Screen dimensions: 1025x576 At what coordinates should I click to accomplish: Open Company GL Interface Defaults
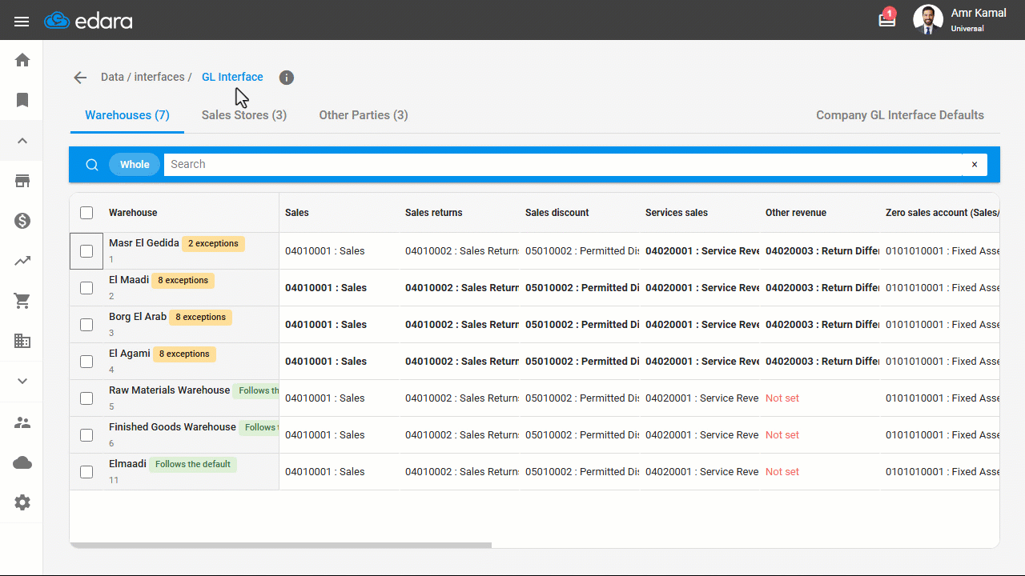pyautogui.click(x=900, y=115)
